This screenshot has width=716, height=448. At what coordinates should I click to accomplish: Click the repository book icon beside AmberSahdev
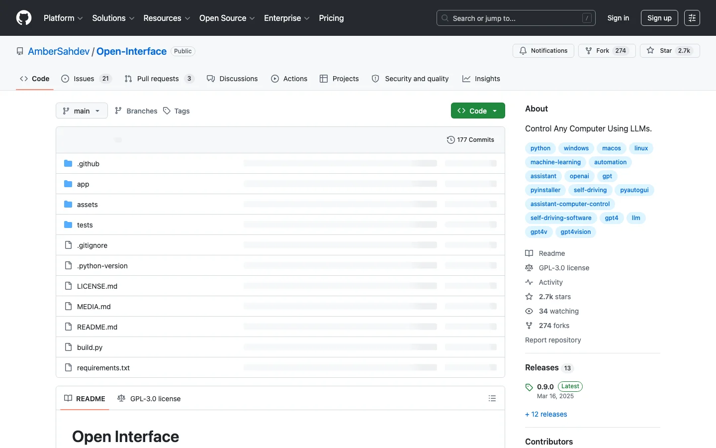click(20, 51)
